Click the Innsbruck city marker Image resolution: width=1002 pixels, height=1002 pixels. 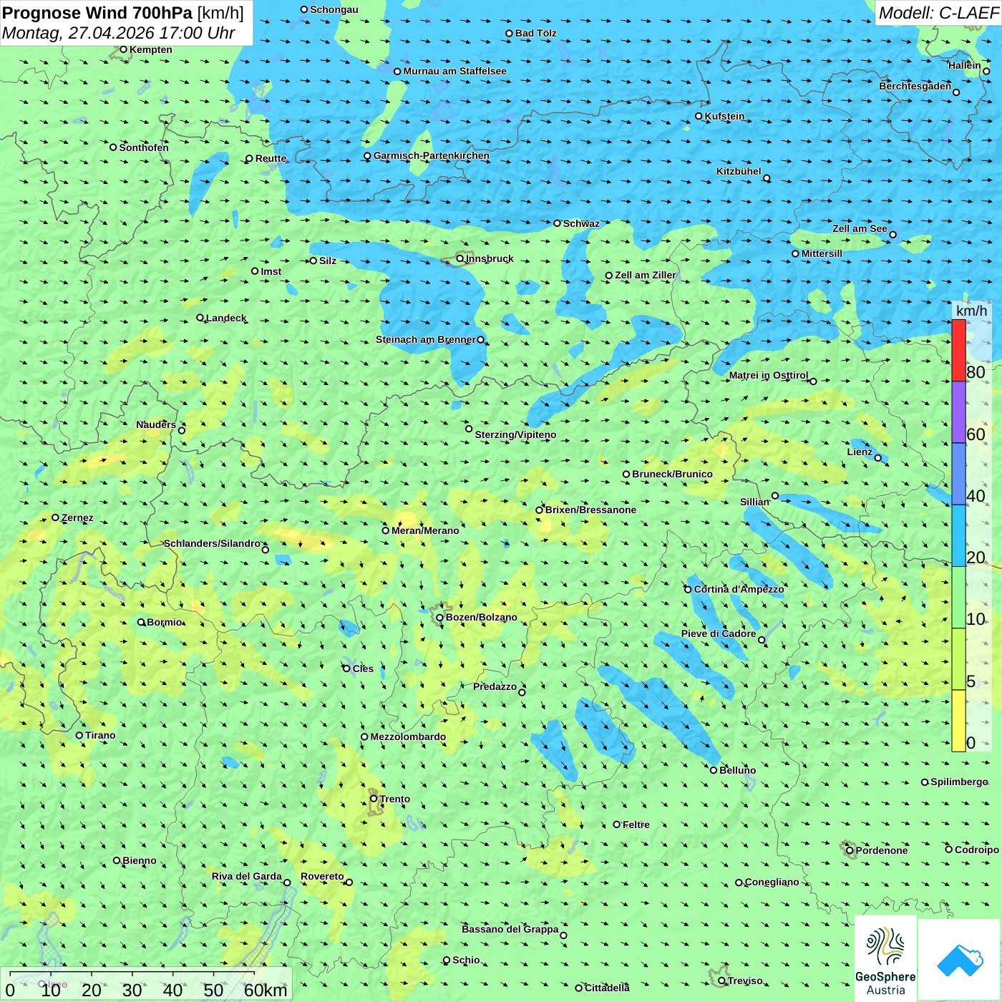tap(460, 258)
